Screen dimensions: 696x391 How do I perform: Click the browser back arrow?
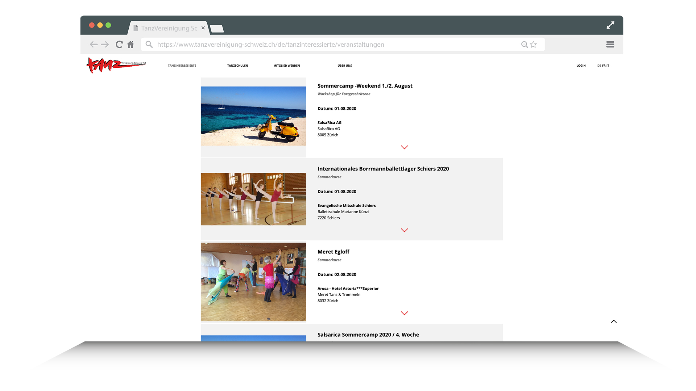pyautogui.click(x=94, y=45)
